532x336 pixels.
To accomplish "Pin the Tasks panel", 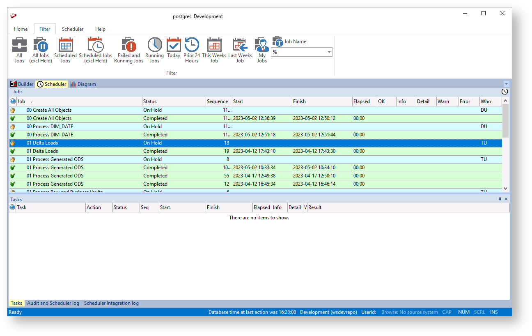I will click(x=500, y=199).
